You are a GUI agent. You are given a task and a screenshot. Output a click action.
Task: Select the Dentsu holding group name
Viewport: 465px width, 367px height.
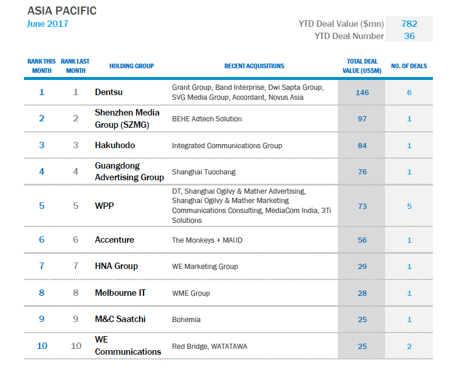click(x=109, y=92)
